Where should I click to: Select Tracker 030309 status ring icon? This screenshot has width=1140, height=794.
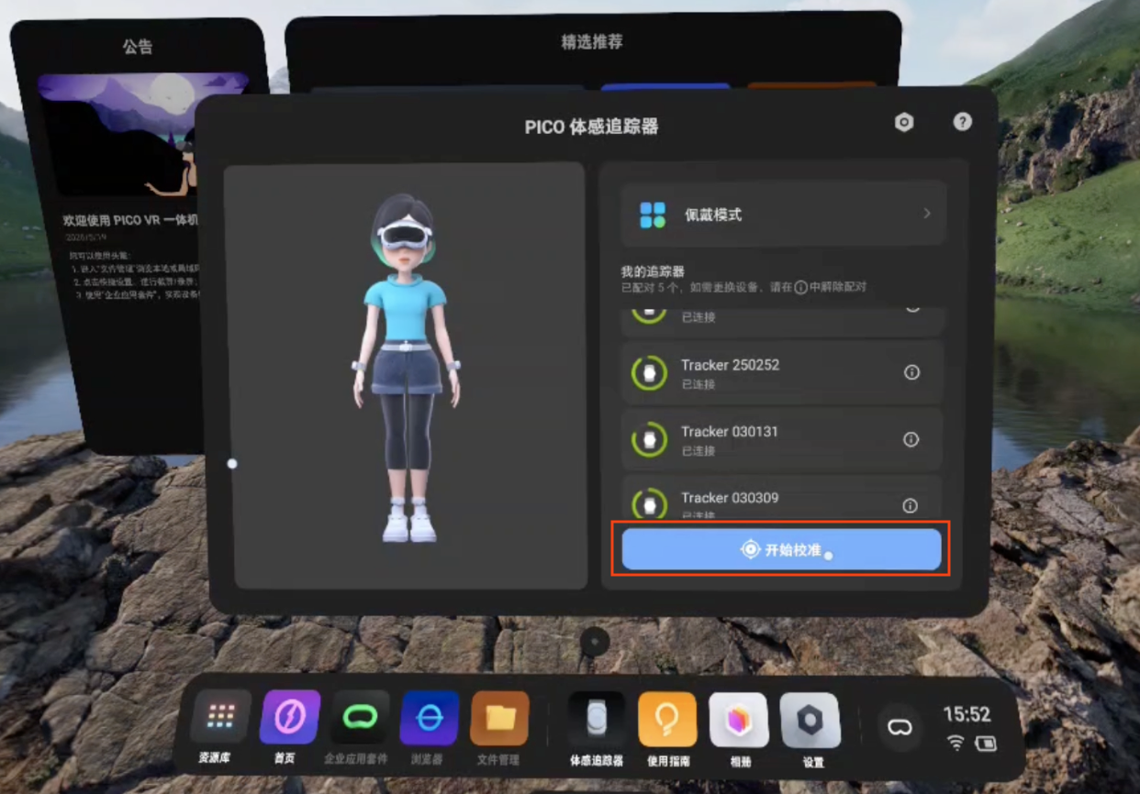pos(650,503)
